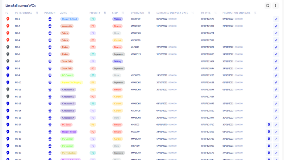Image resolution: width=284 pixels, height=160 pixels.
Task: Edit row FO-1 with pencil icon
Action: (x=276, y=19)
